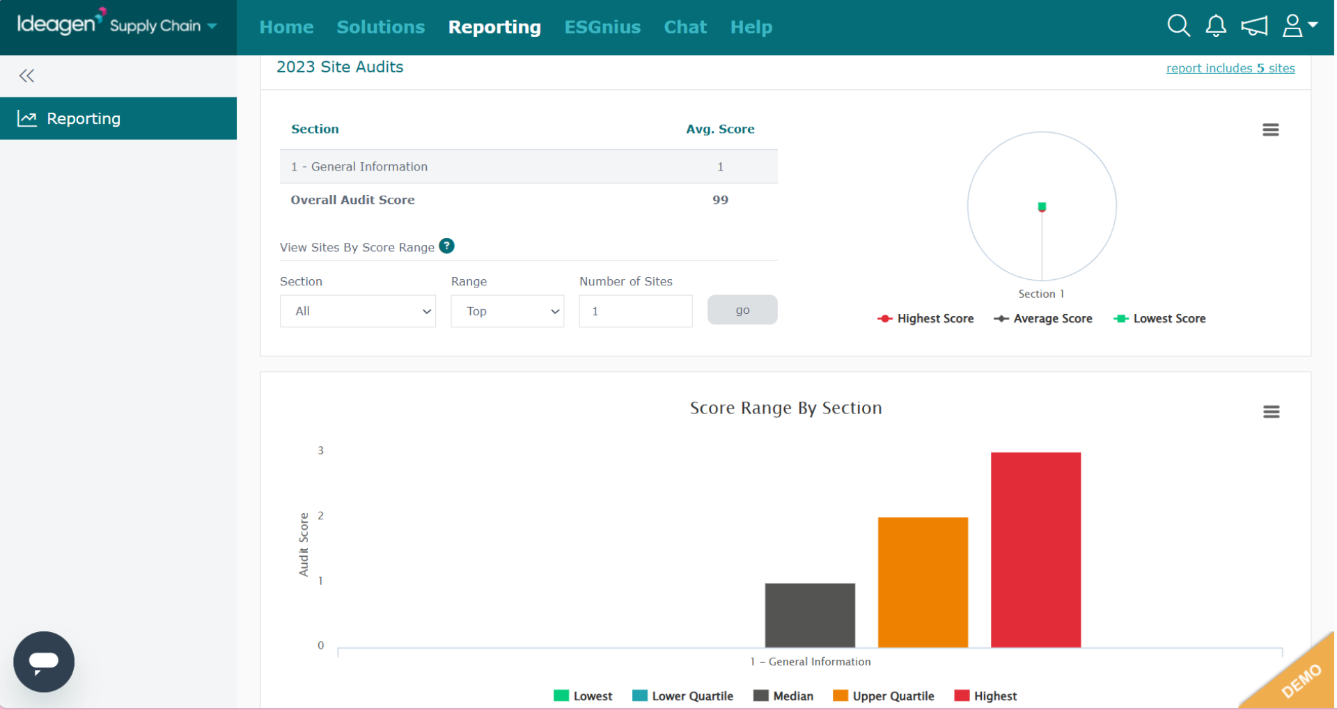Click the Section column header
Screen dimensions: 1337x710
(x=315, y=129)
